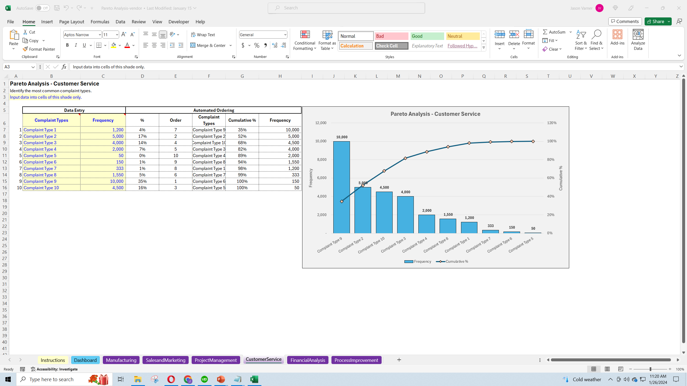Viewport: 687px width, 386px height.
Task: Open the font name dropdown
Action: tap(100, 35)
